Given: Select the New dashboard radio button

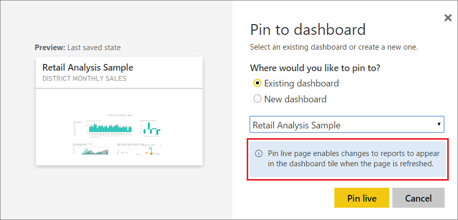Looking at the screenshot, I should pos(257,99).
